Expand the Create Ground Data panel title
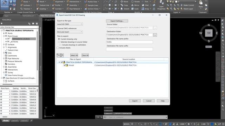The image size is (225, 126). [x=26, y=13]
